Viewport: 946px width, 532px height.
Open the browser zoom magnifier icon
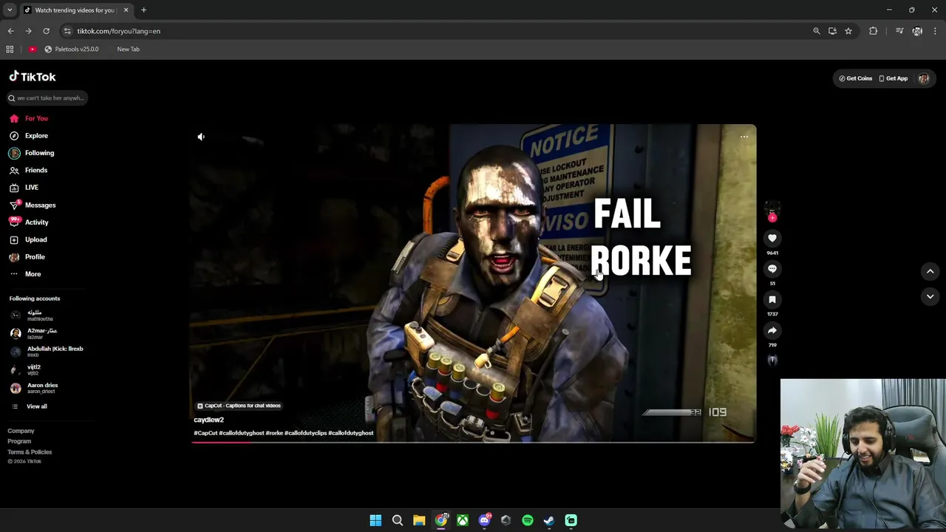[816, 31]
